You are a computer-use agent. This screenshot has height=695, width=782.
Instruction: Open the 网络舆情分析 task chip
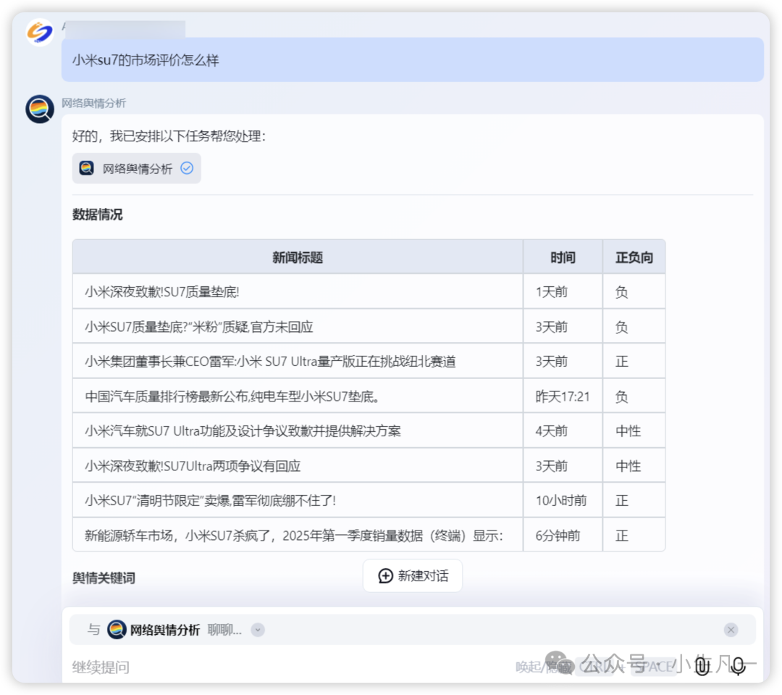pos(136,169)
